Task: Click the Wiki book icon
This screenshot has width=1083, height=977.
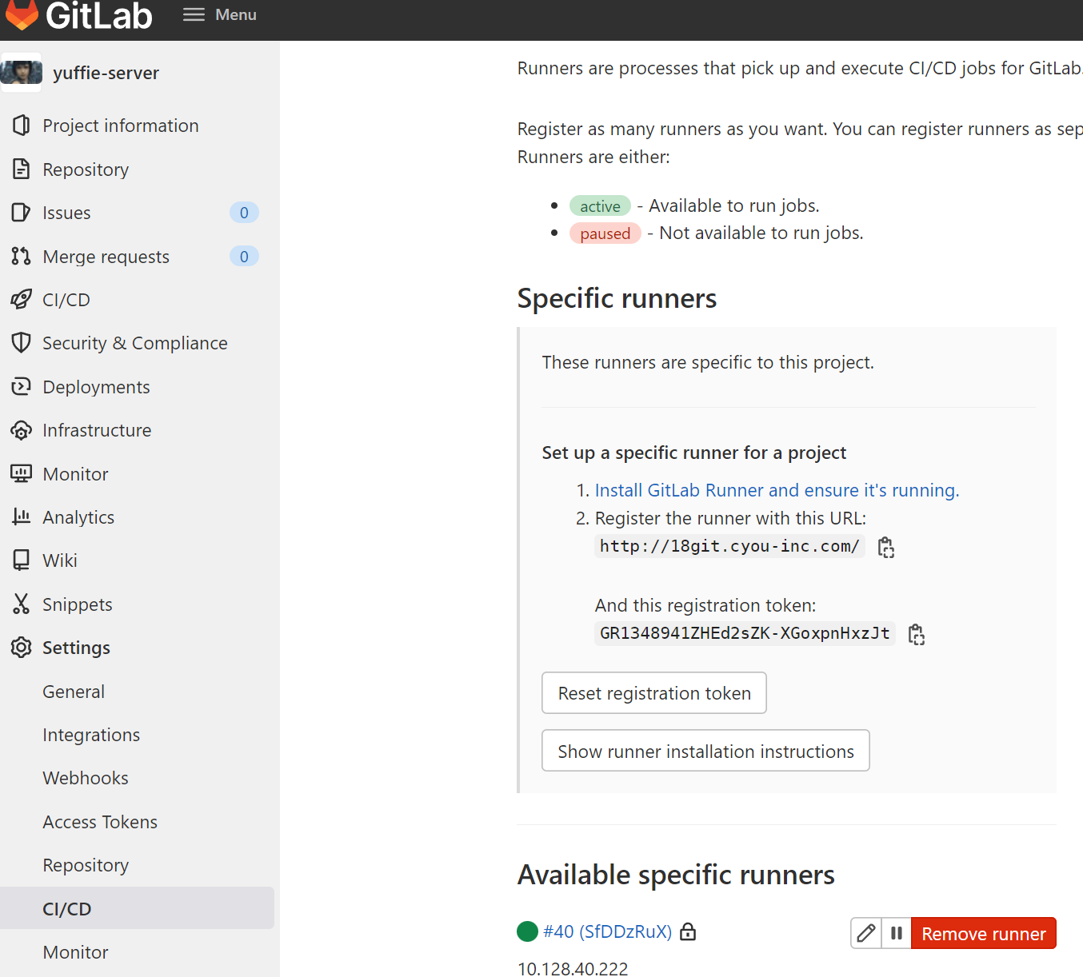Action: pyautogui.click(x=22, y=560)
